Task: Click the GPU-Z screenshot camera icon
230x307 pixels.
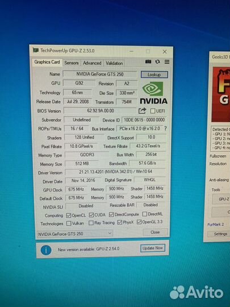Action: (x=148, y=62)
